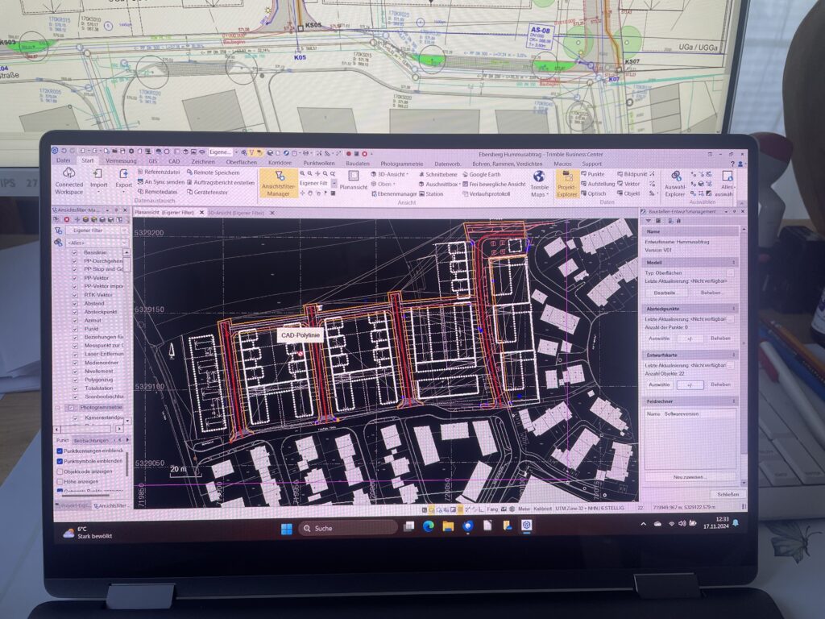
Task: Toggle the Totalstation checkbox
Action: 75,388
